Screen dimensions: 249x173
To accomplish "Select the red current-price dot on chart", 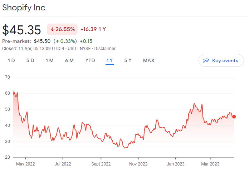I will pyautogui.click(x=234, y=117).
